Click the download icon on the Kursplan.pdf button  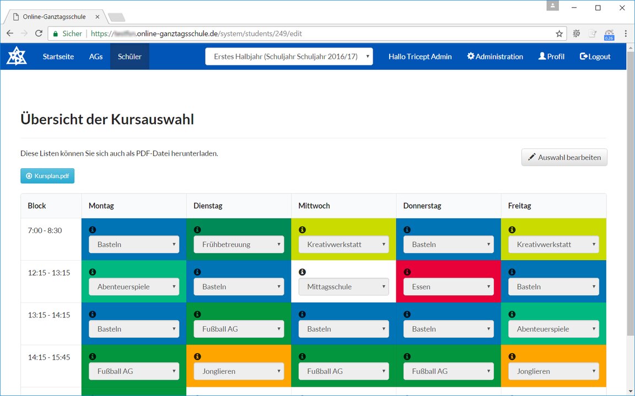pos(29,175)
